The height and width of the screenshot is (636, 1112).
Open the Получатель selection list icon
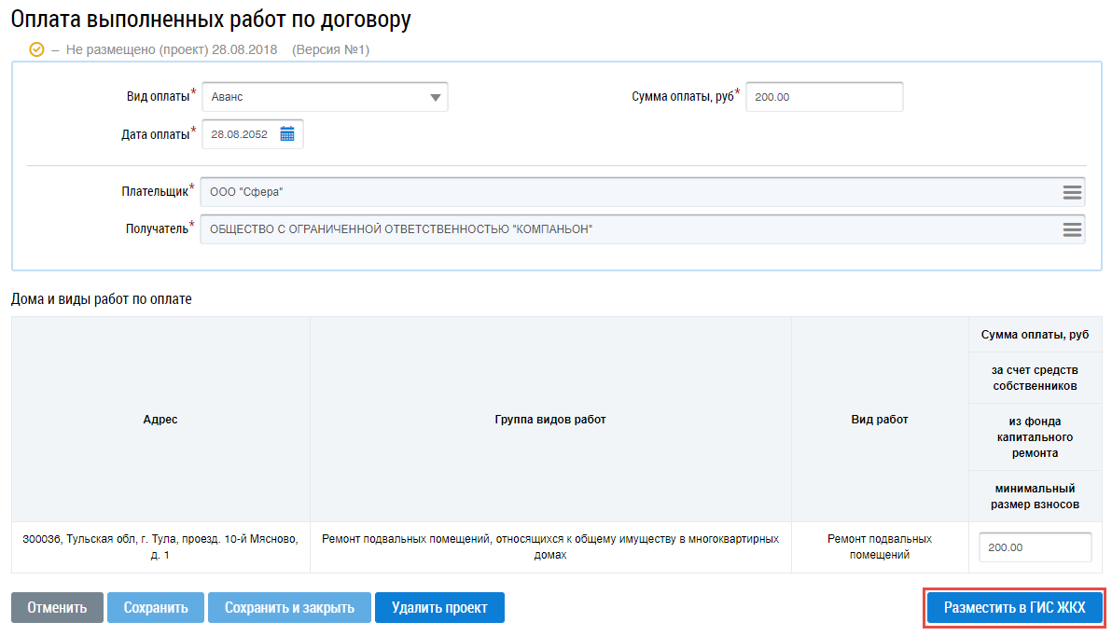tap(1072, 229)
